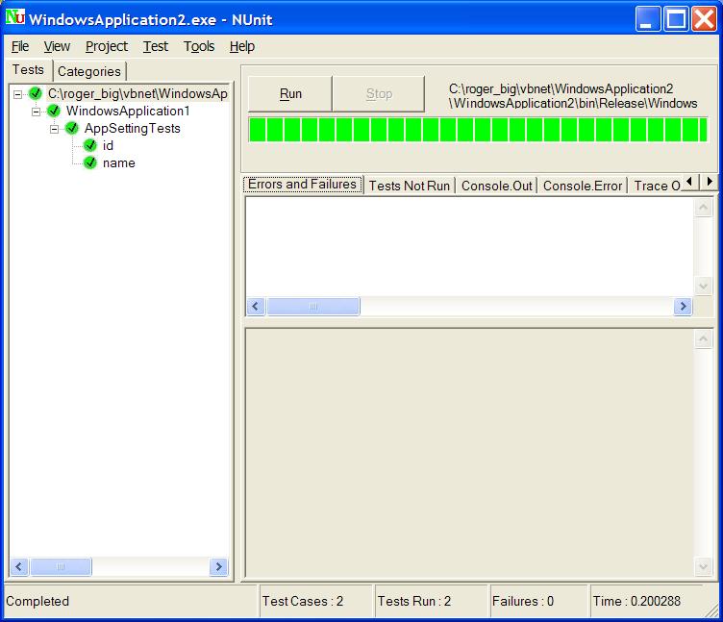Select the Errors and Failures tab
This screenshot has width=723, height=622.
[x=303, y=185]
